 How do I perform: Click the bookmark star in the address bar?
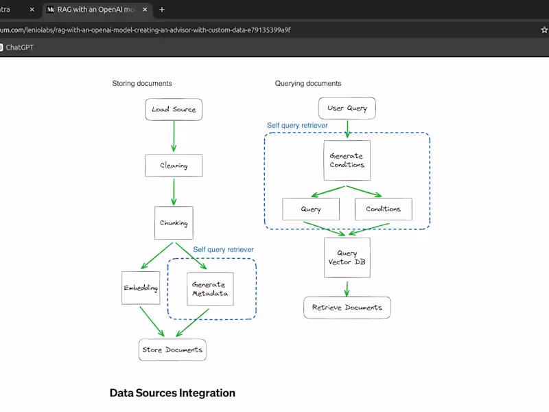[x=543, y=30]
